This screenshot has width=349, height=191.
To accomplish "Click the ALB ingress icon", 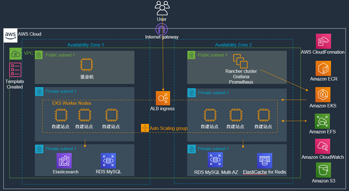I will click(163, 98).
